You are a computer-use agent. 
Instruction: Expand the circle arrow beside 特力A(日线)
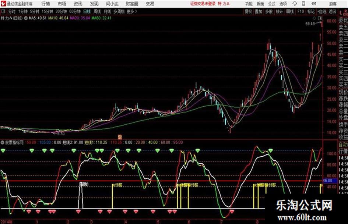pos(26,18)
